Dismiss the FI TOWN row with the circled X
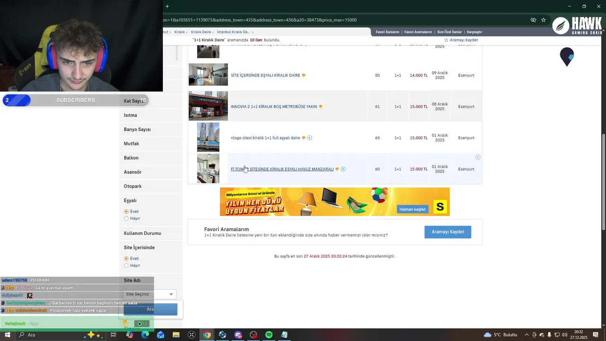606x341 pixels. click(478, 157)
